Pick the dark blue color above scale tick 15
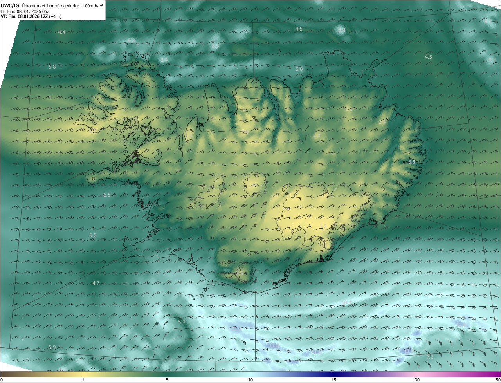501x383 pixels. [334, 374]
